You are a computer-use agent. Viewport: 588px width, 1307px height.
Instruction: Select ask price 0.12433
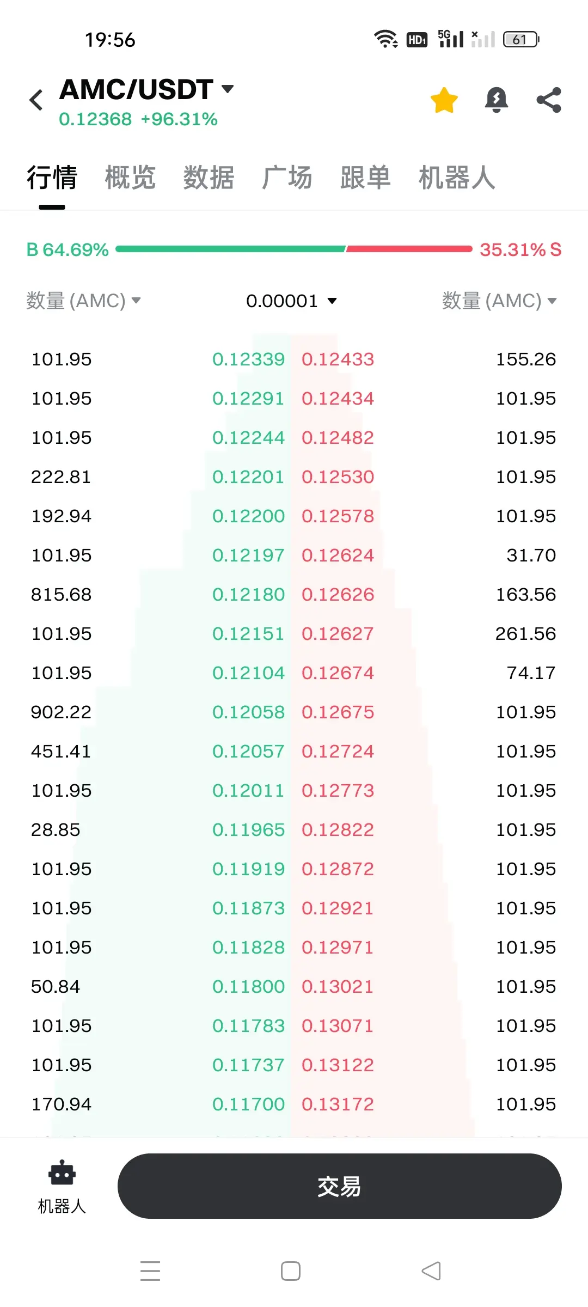(x=338, y=359)
